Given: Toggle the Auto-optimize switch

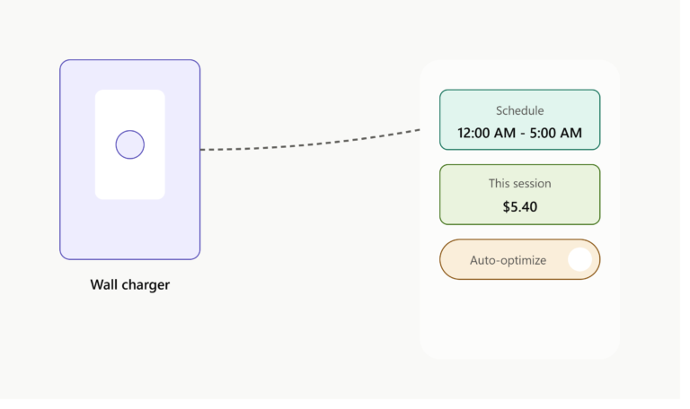Looking at the screenshot, I should pos(519,259).
